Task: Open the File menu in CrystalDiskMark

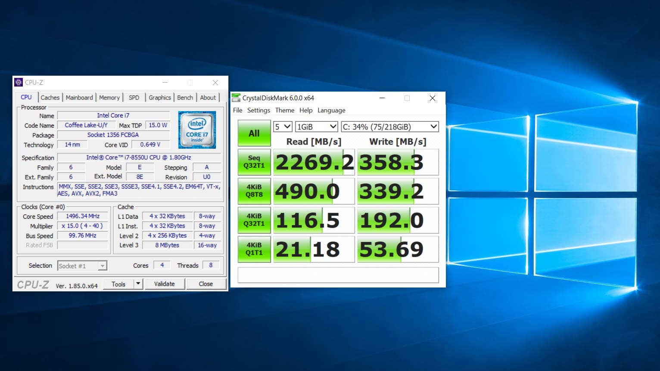Action: coord(238,110)
